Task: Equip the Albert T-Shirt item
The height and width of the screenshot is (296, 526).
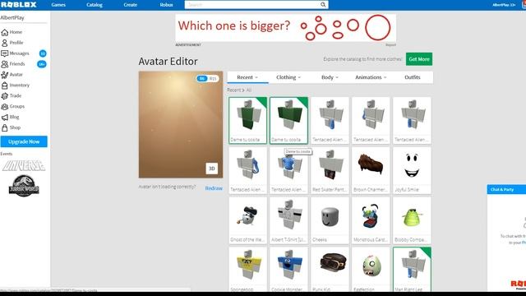Action: click(x=288, y=220)
